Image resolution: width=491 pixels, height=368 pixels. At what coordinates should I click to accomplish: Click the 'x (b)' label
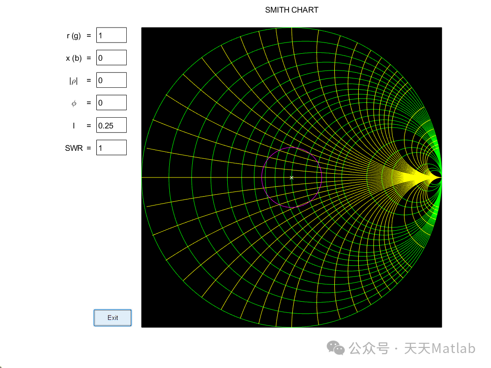point(73,58)
